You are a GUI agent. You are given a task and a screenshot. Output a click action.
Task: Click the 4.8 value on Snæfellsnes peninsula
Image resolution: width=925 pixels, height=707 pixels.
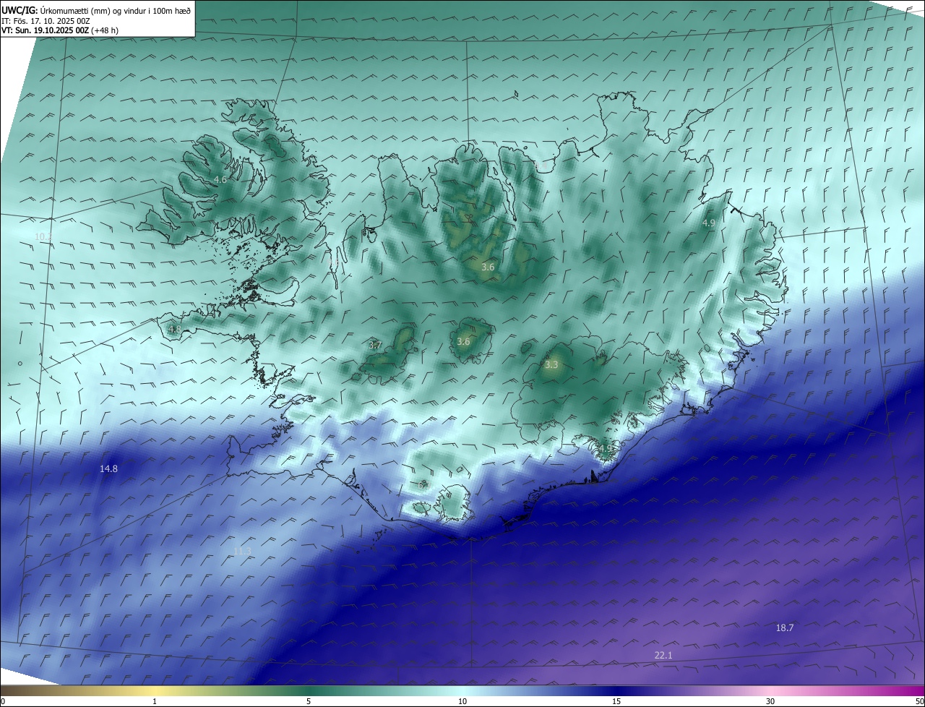tap(174, 329)
